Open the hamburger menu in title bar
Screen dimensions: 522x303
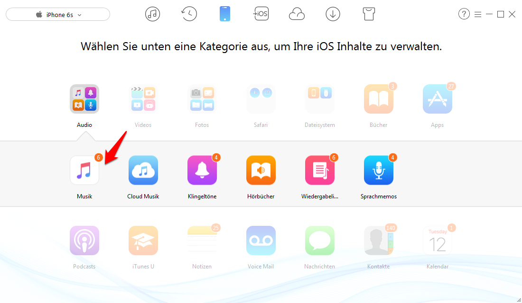[x=478, y=14]
